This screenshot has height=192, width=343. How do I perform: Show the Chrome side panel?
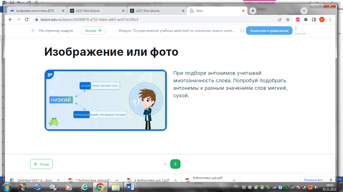coord(314,19)
